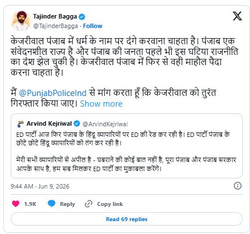Open Arvind Kejriwal's small avatar

(20, 124)
